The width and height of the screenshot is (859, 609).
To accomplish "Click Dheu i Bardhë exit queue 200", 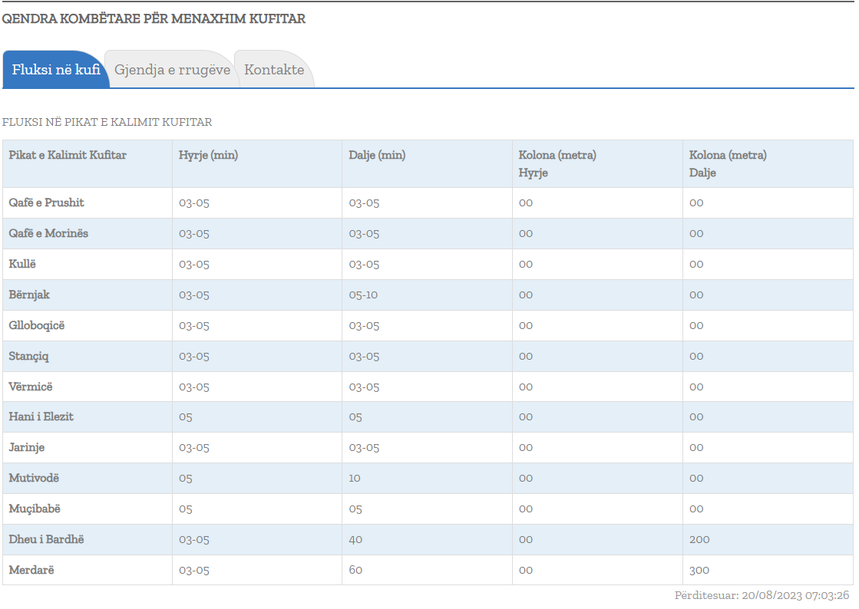I will point(699,540).
